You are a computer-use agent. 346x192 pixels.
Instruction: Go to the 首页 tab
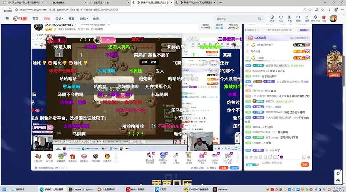35,19
